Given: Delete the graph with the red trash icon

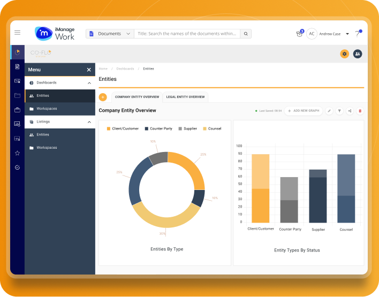Looking at the screenshot, I should (360, 111).
